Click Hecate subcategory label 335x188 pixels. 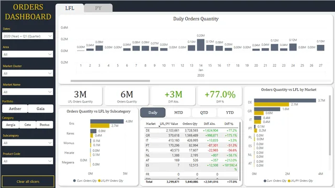click(69, 153)
